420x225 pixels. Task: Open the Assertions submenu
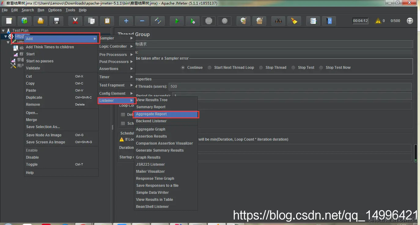(x=116, y=69)
